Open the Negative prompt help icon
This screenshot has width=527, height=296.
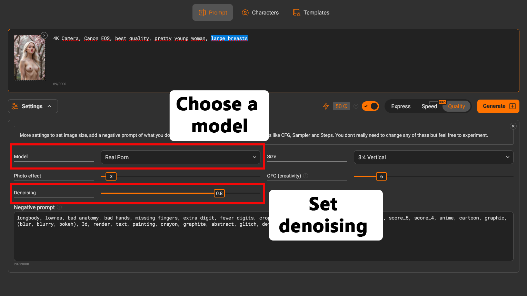(x=59, y=207)
